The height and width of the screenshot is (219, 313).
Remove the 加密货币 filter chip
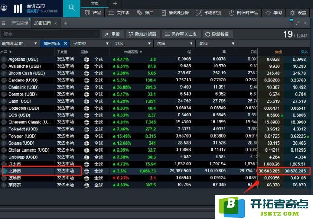click(x=65, y=43)
